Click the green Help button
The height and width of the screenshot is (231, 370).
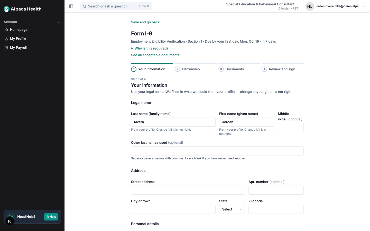[51, 217]
